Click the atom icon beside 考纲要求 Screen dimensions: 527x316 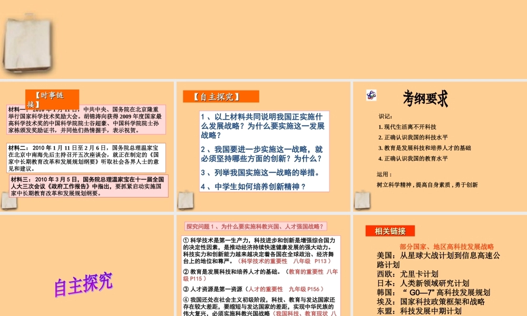371,95
